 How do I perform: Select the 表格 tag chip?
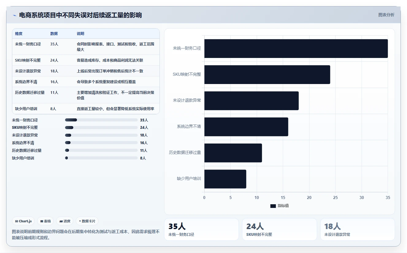[x=45, y=221]
